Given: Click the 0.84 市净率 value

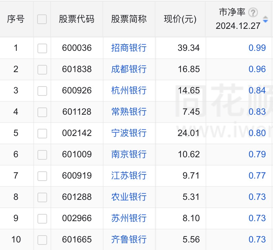Looking at the screenshot, I should [x=257, y=90].
